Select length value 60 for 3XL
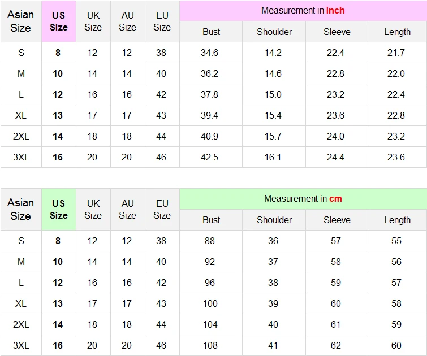 tap(396, 345)
